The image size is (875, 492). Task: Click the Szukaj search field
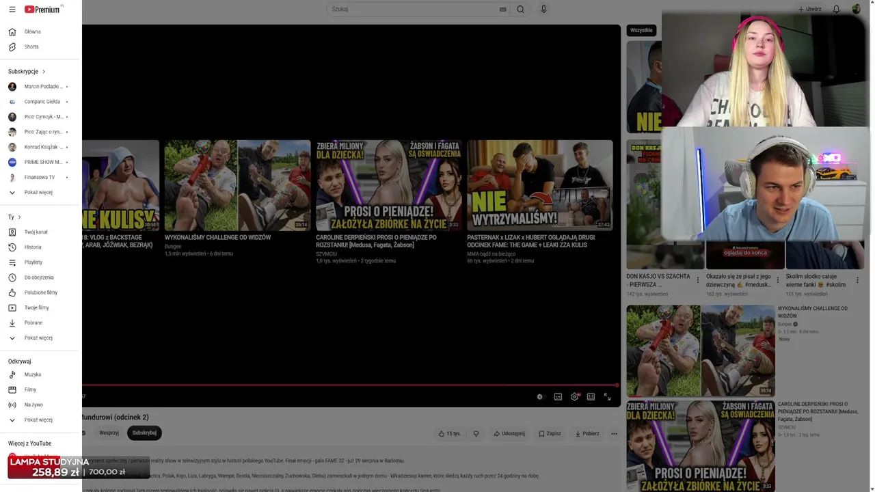(x=412, y=10)
